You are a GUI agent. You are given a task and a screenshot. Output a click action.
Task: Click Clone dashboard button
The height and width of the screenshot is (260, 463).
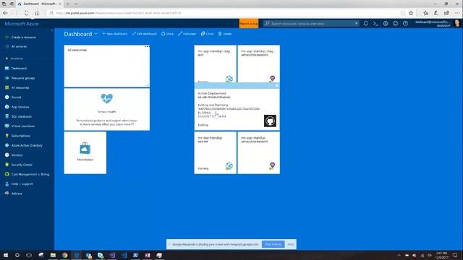point(207,34)
